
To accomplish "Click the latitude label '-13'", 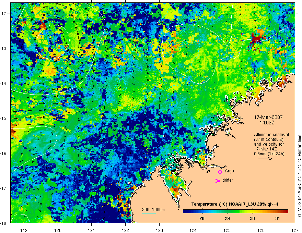I will (3, 48).
